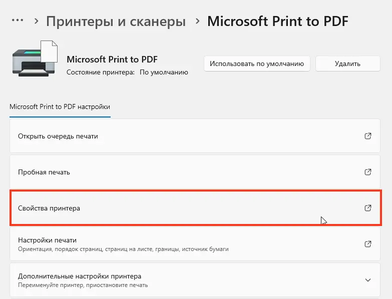Screen dimensions: 392x299
Task: Select the Microsoft Print to PDF настройки tab
Action: (x=60, y=107)
